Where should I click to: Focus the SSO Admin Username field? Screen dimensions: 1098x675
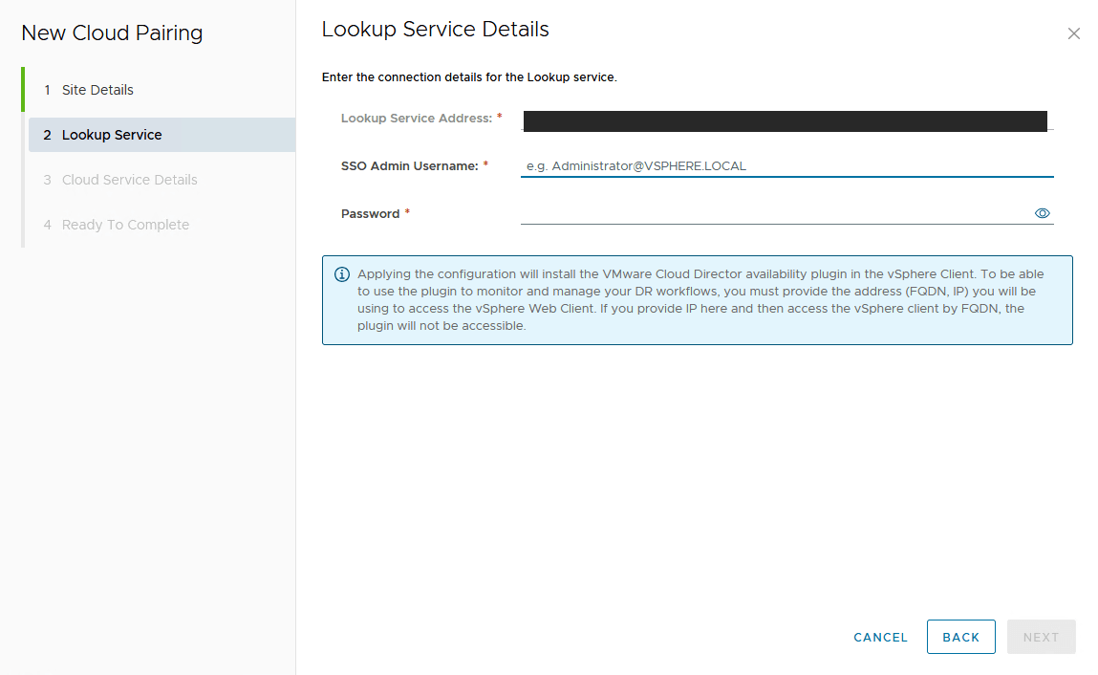787,166
